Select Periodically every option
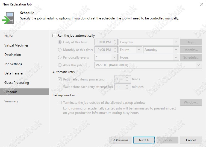 click(x=60, y=57)
